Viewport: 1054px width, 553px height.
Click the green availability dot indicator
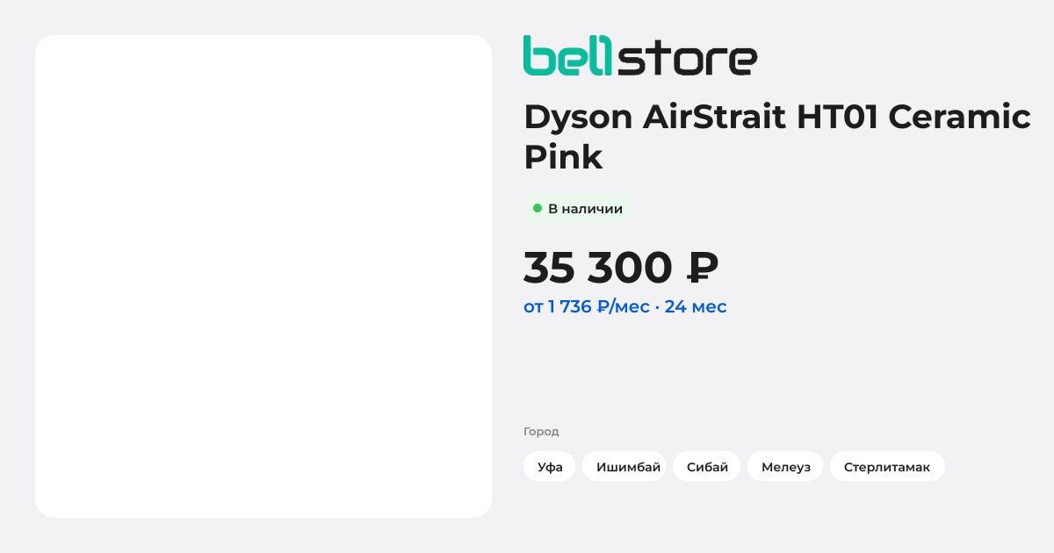click(x=538, y=208)
